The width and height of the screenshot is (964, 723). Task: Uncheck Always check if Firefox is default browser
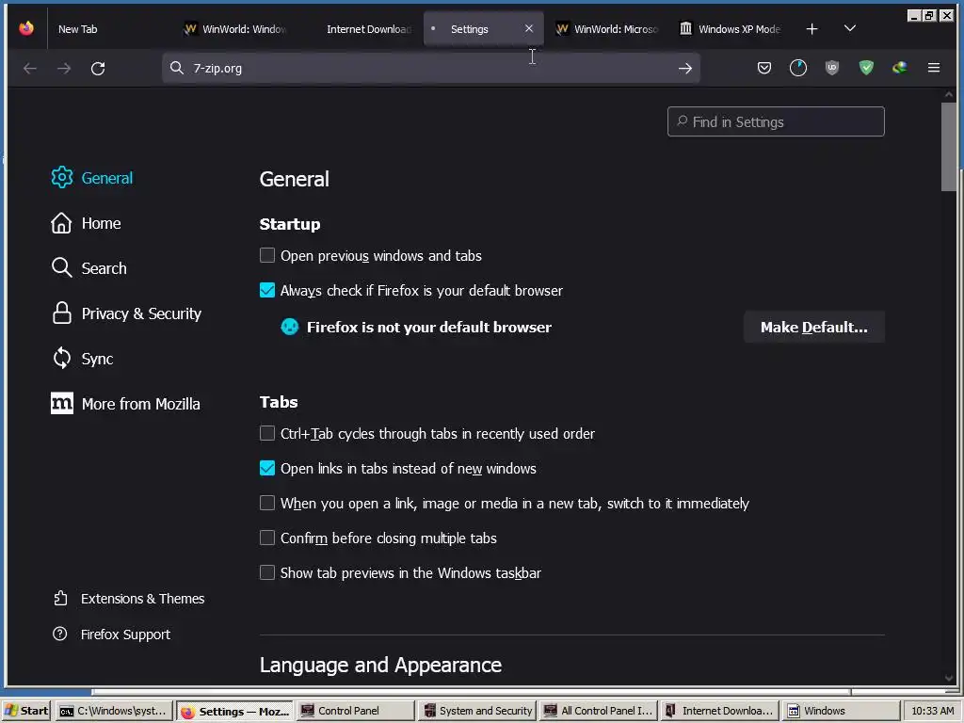[266, 290]
